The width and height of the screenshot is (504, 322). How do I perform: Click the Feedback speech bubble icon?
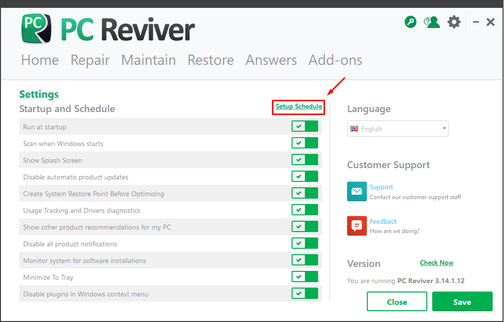[357, 226]
